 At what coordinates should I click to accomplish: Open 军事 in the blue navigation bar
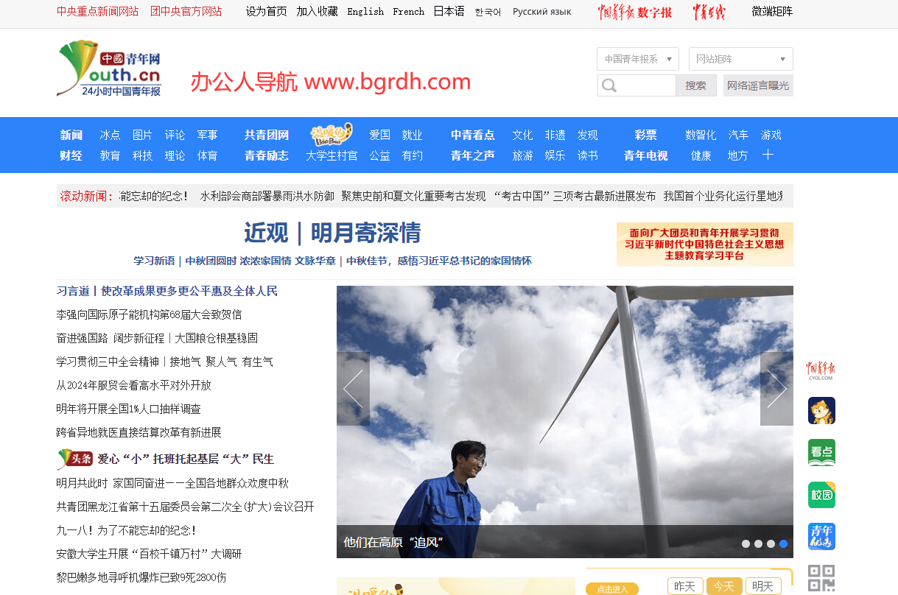point(207,135)
